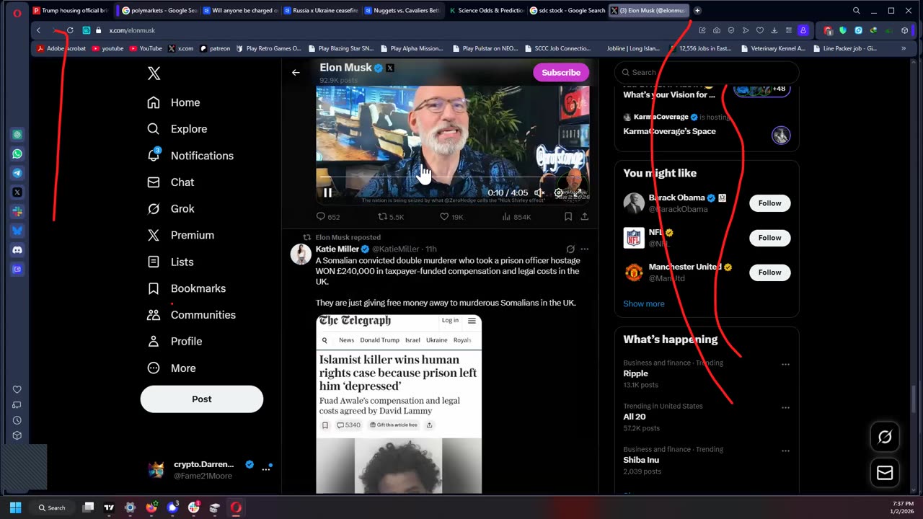Open more options for Ripple trend
This screenshot has width=923, height=519.
(785, 364)
